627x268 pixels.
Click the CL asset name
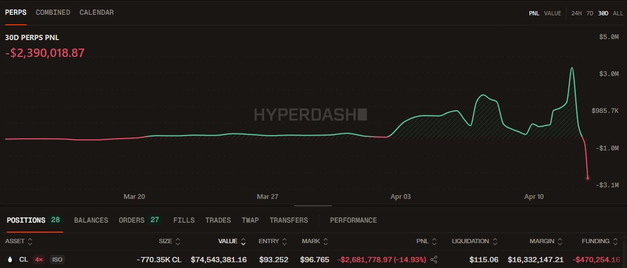[x=24, y=260]
